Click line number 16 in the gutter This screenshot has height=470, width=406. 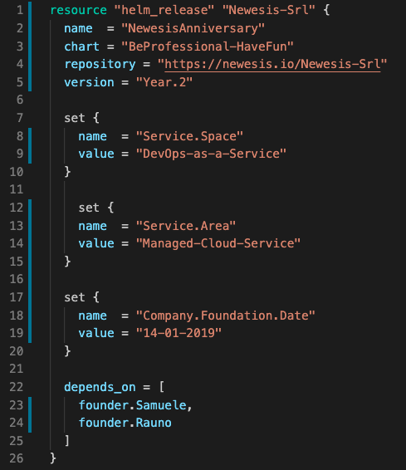(17, 279)
